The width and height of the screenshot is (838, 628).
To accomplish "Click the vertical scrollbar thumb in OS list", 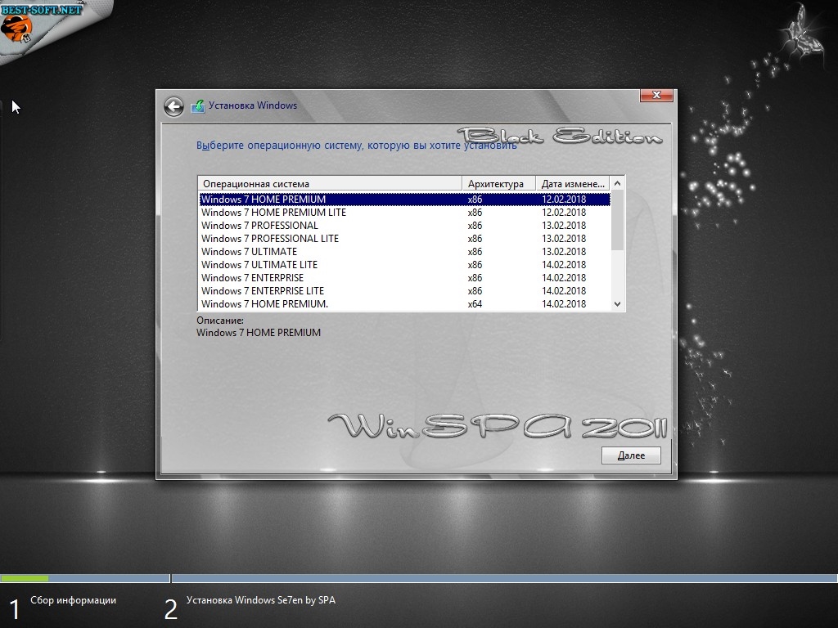I will coord(617,220).
